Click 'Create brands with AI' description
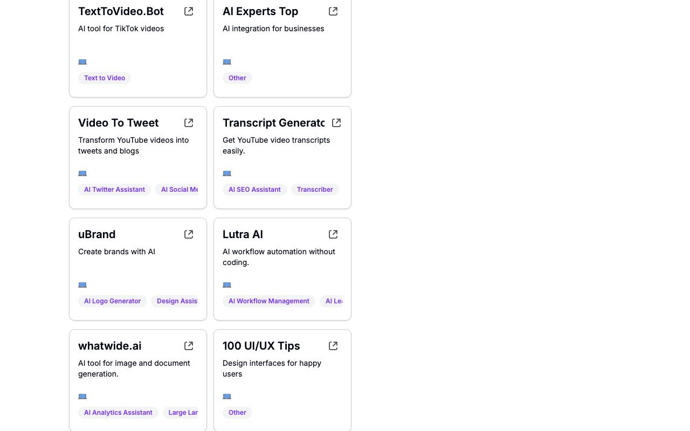 116,252
